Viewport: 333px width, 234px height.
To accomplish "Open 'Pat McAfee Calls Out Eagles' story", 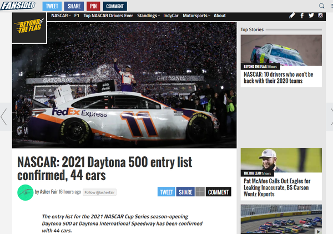I will [277, 188].
